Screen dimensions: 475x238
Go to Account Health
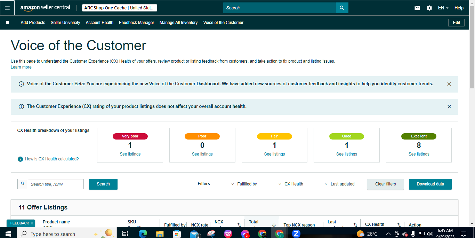(99, 23)
